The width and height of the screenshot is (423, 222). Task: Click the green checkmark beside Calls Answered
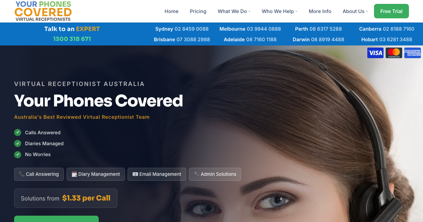coord(18,132)
